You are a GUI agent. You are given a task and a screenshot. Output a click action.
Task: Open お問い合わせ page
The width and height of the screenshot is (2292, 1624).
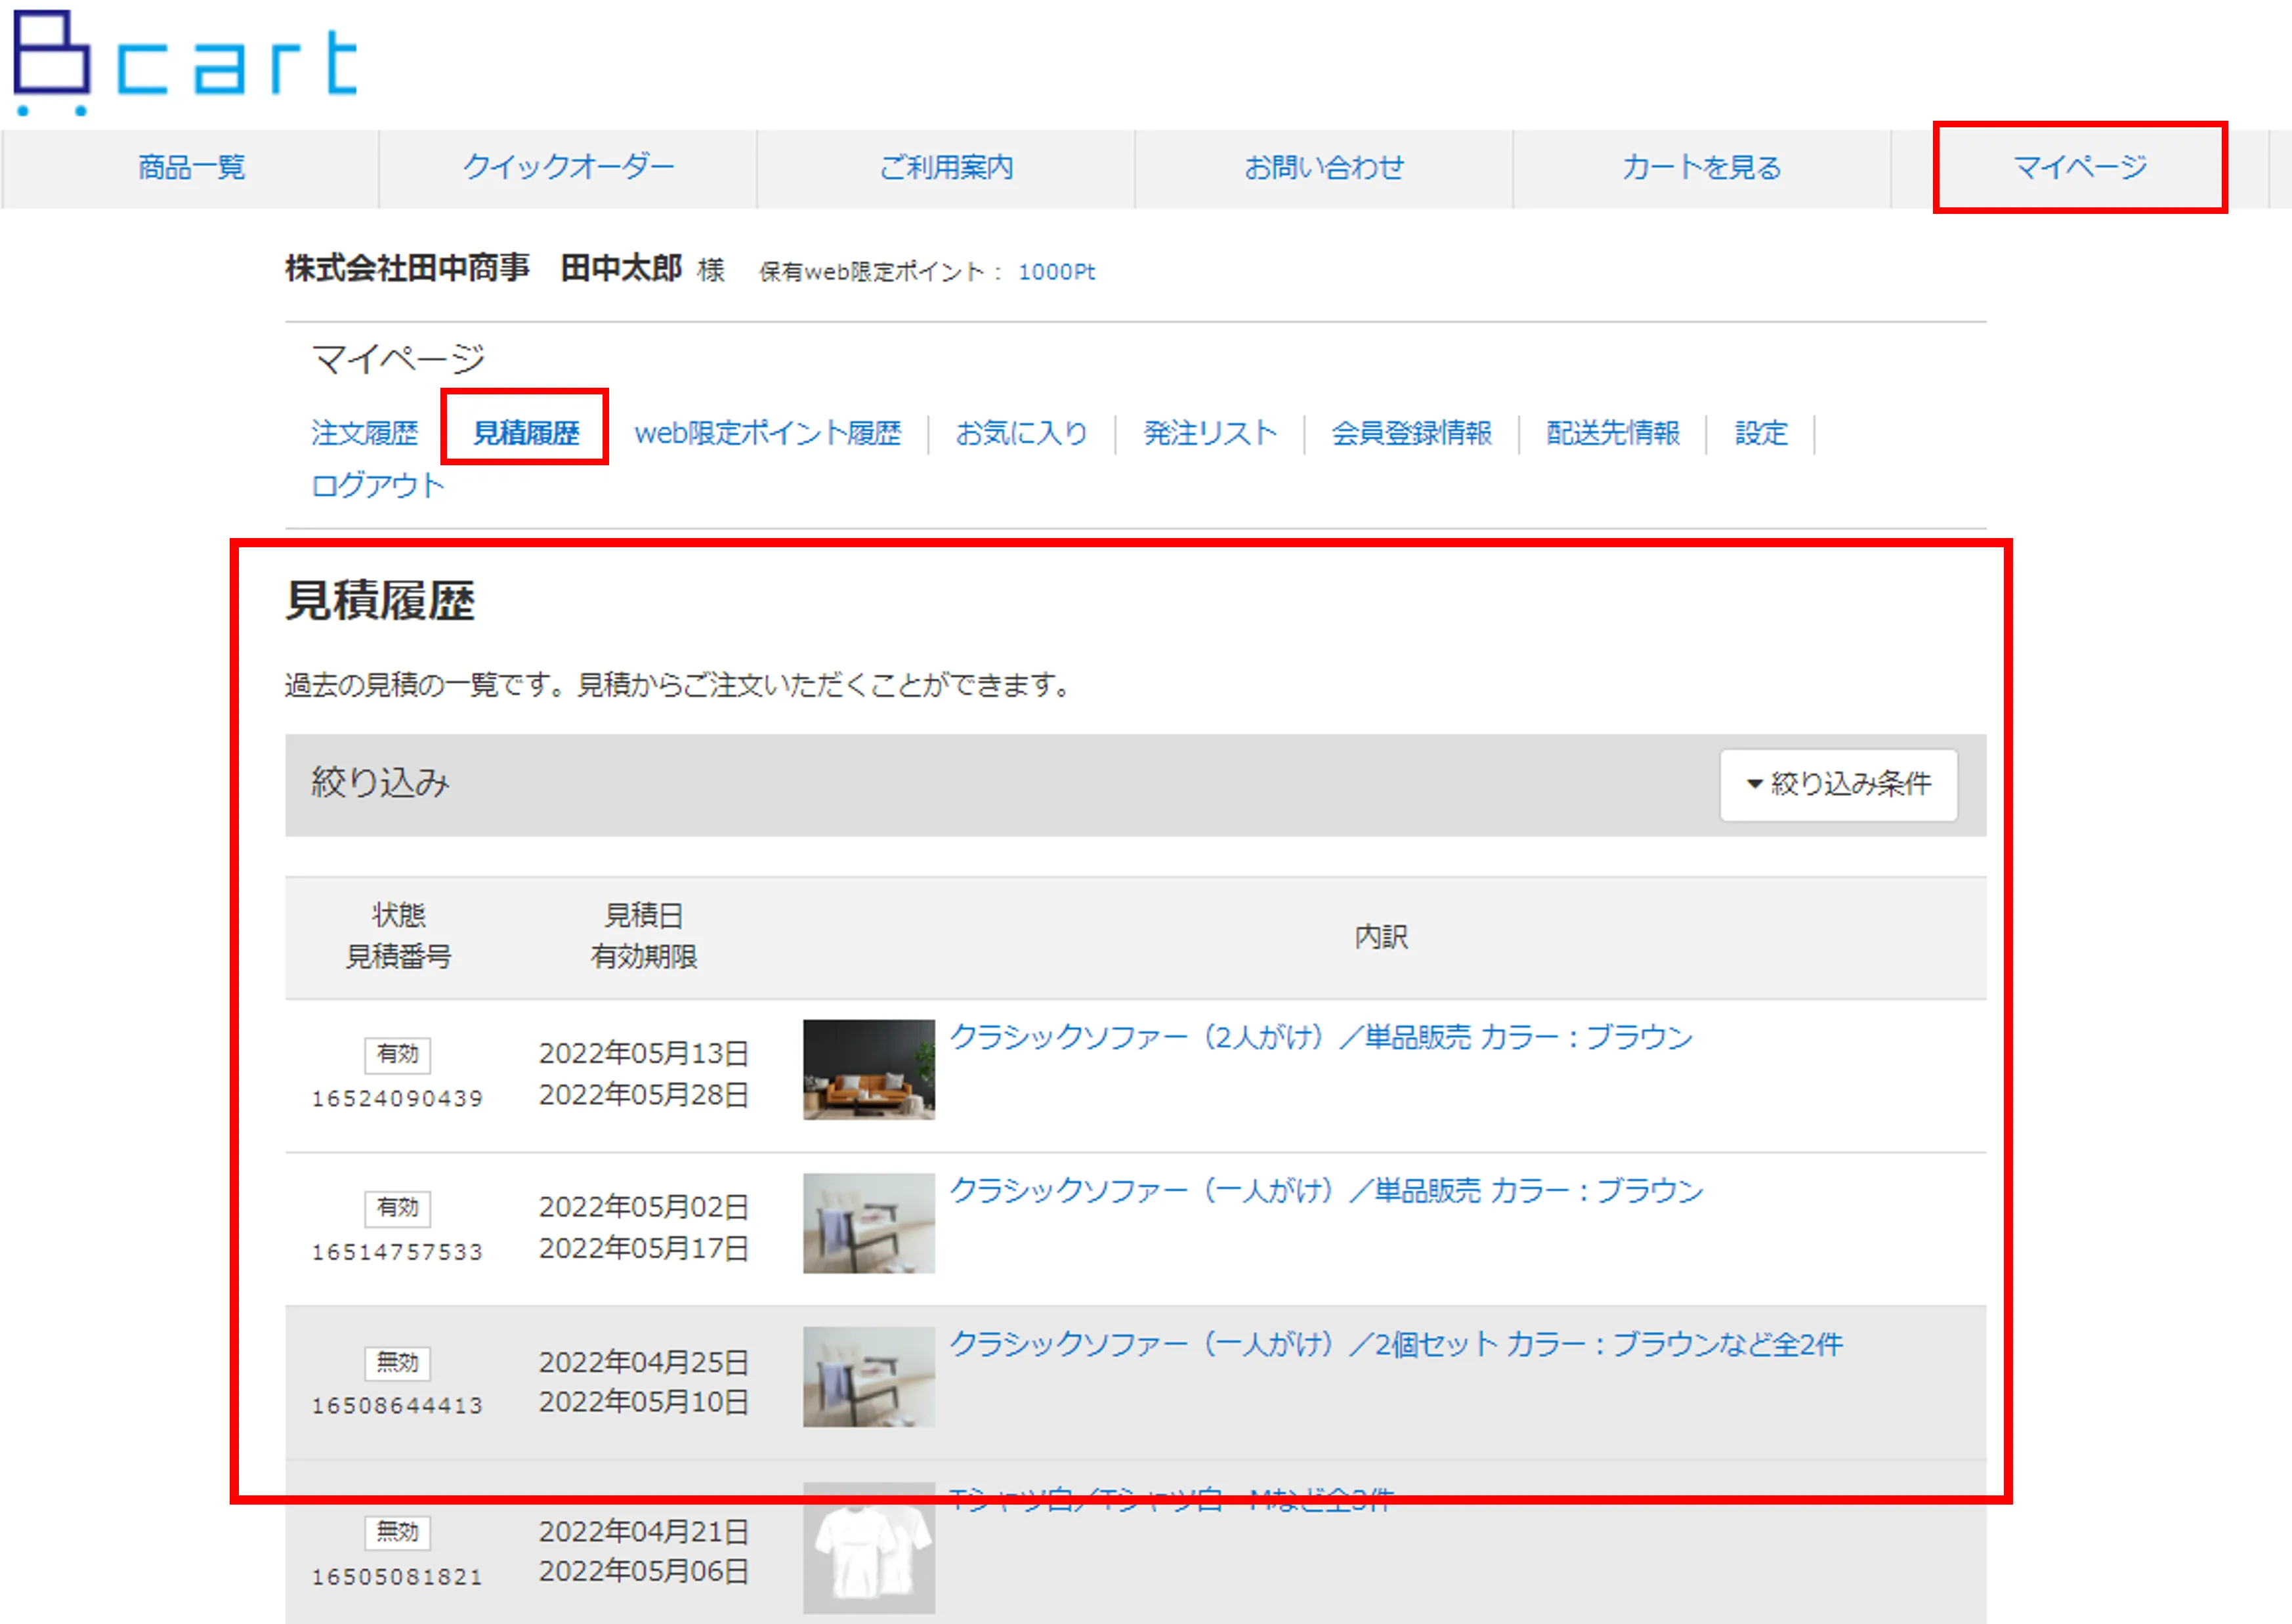pyautogui.click(x=1324, y=167)
